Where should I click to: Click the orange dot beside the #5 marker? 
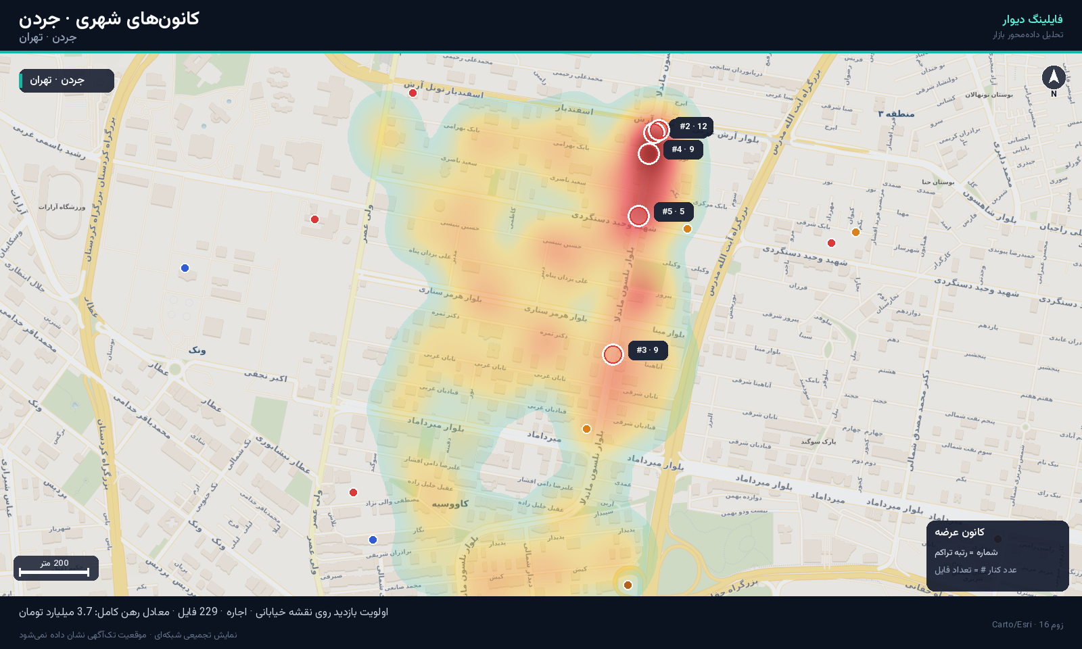[x=687, y=229]
